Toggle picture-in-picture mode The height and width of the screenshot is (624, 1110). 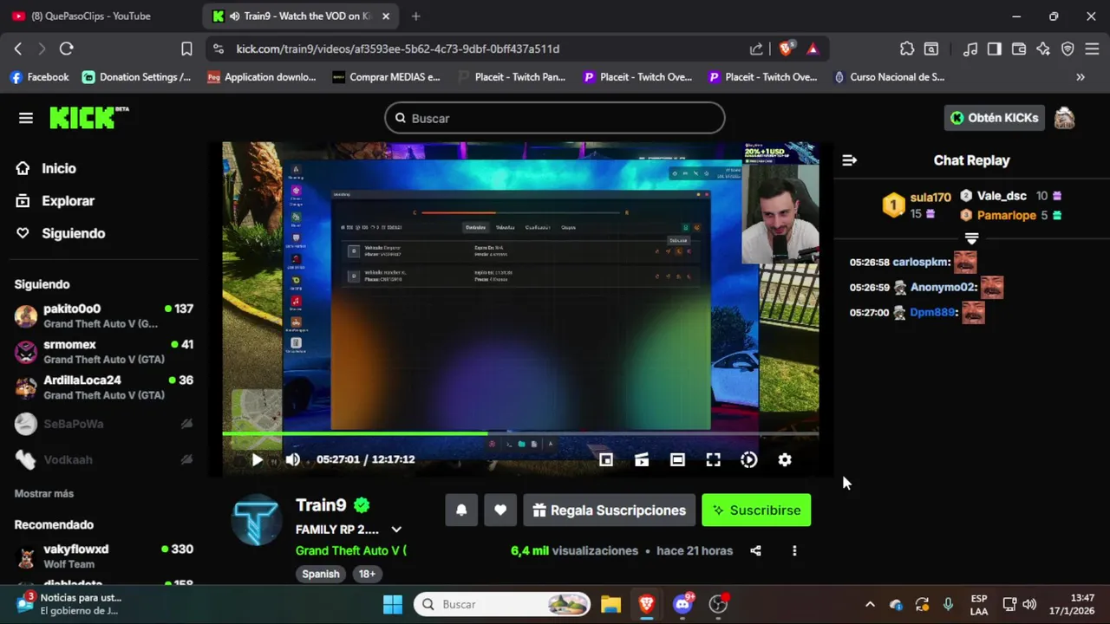point(606,460)
